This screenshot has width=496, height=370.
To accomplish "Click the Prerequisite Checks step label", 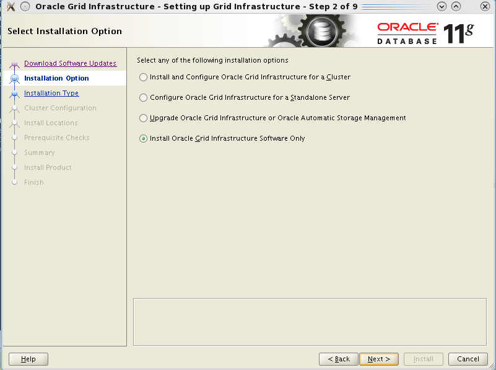I will click(x=56, y=138).
